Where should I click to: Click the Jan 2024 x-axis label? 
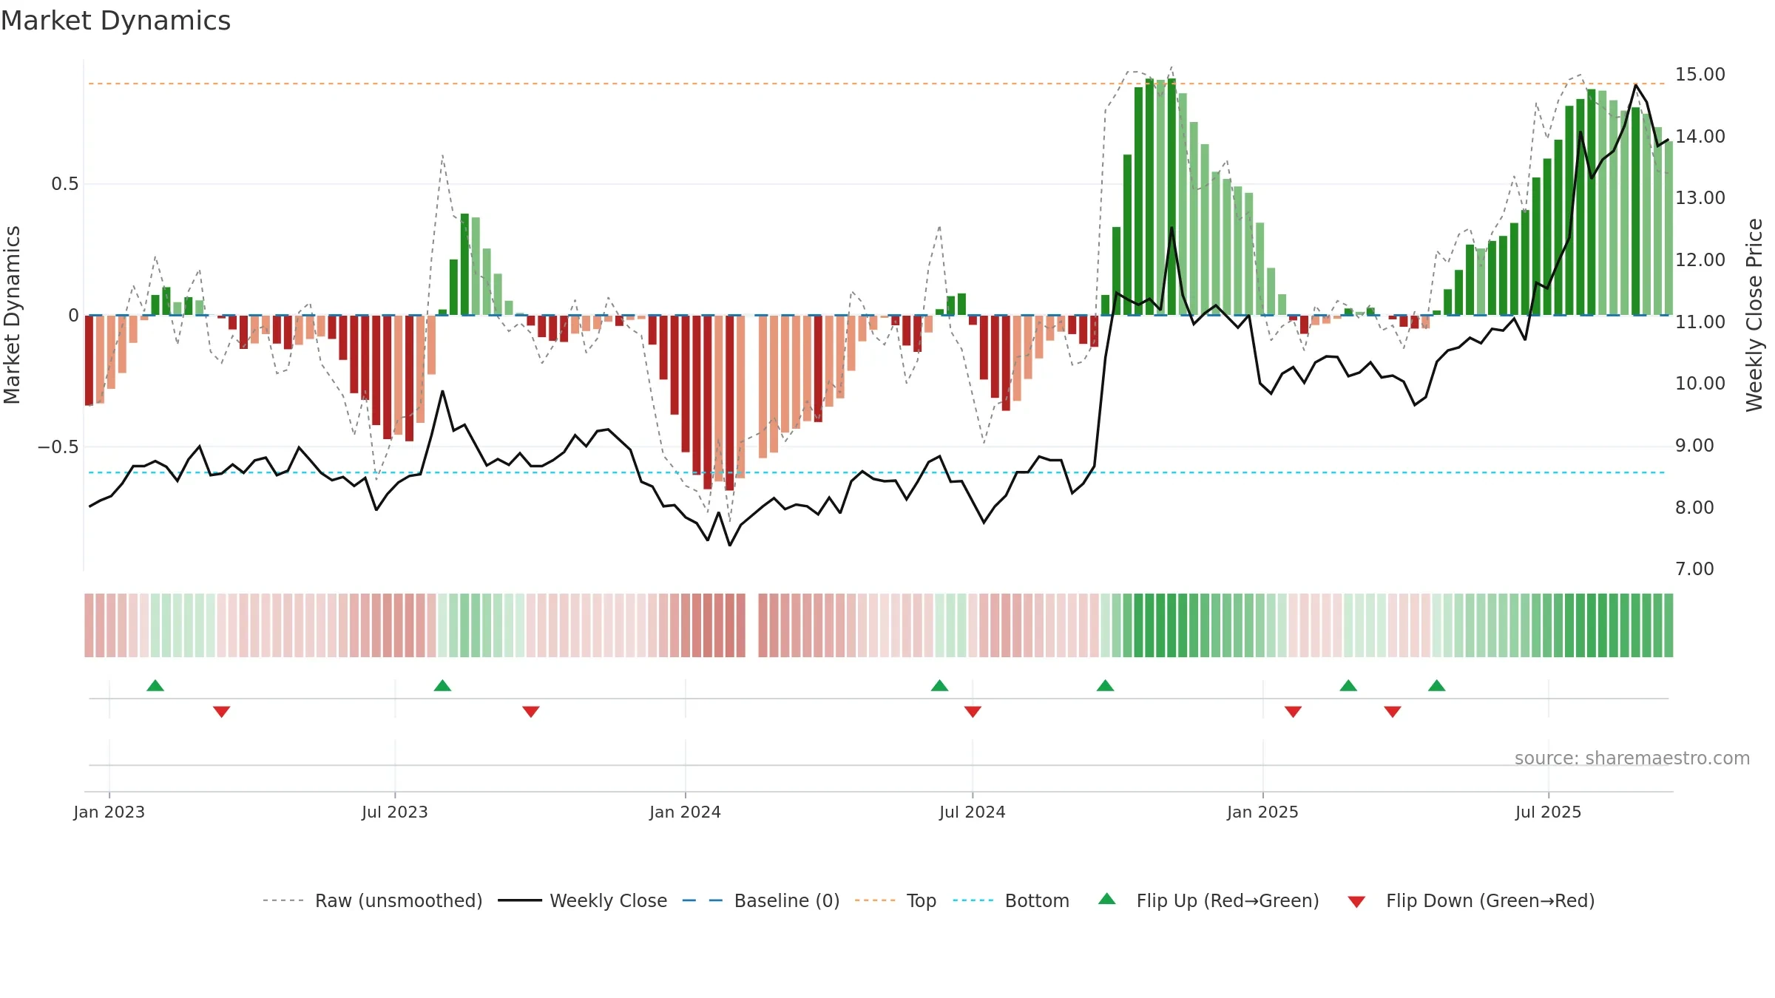686,812
